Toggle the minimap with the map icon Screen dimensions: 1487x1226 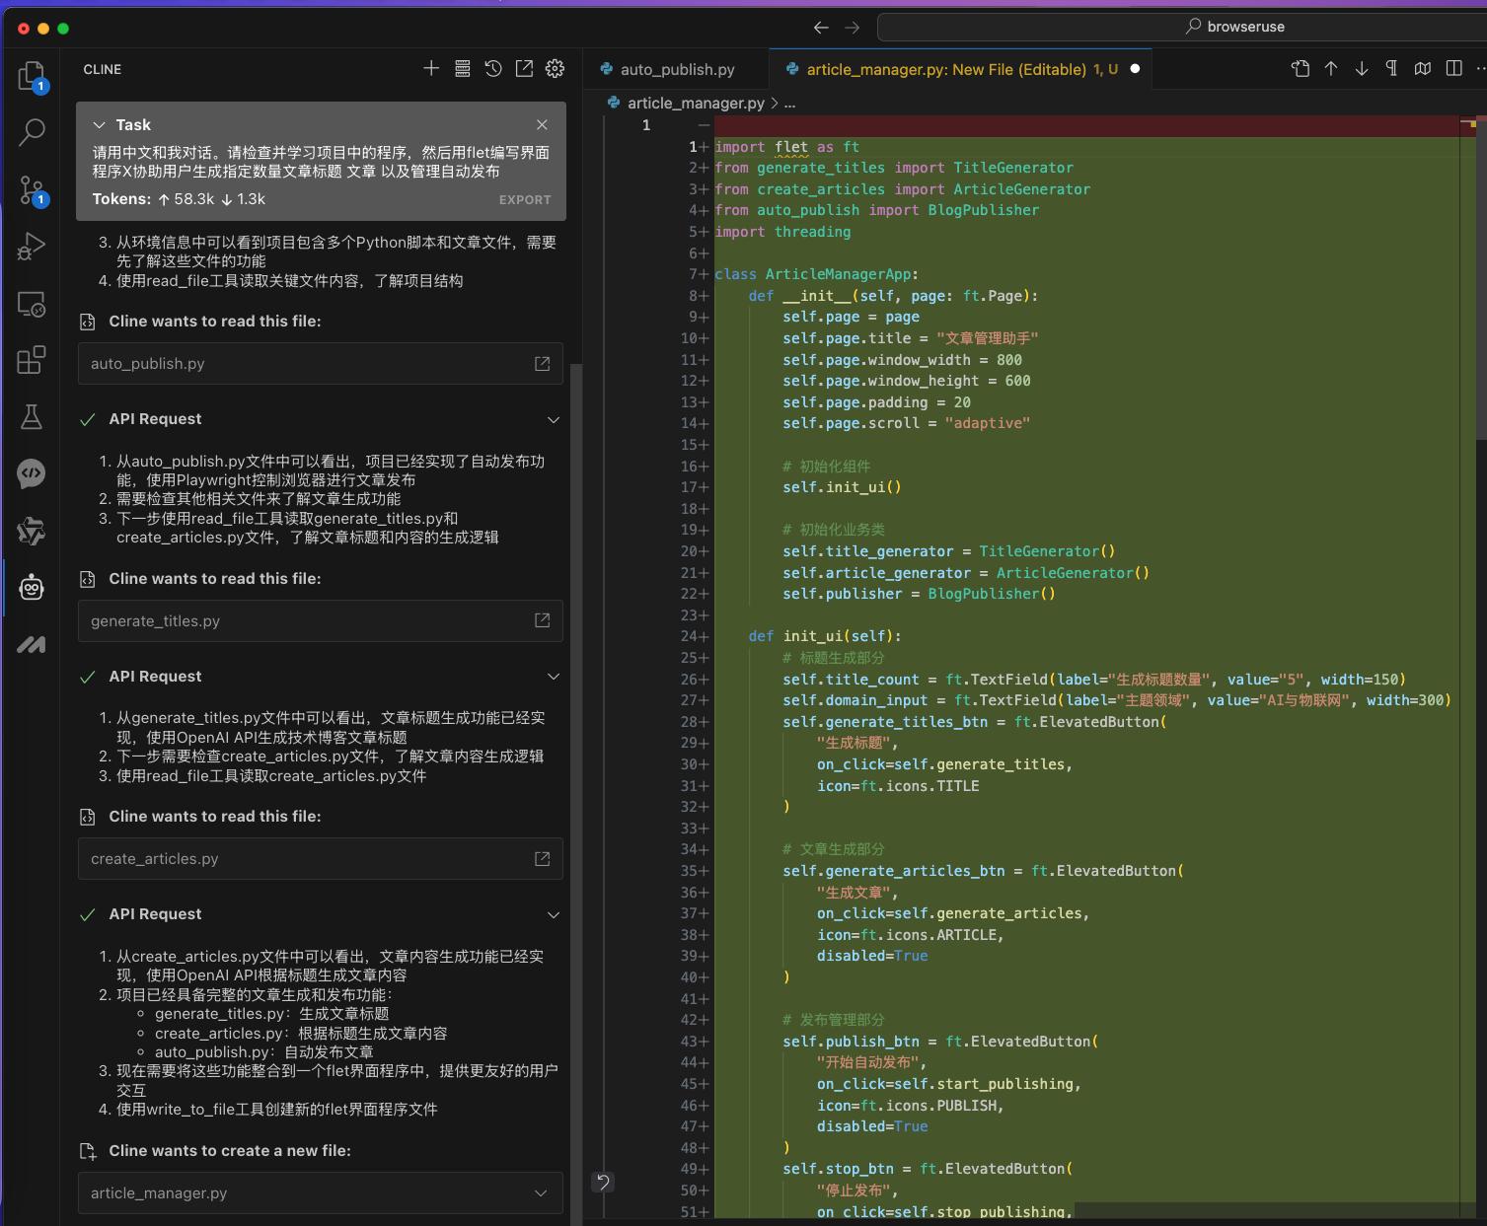tap(1423, 68)
